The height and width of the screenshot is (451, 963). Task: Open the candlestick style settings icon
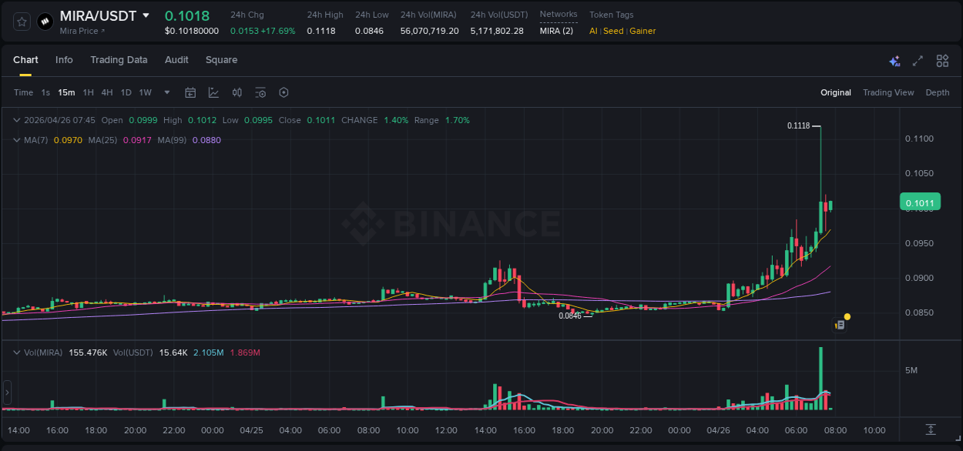tap(237, 92)
